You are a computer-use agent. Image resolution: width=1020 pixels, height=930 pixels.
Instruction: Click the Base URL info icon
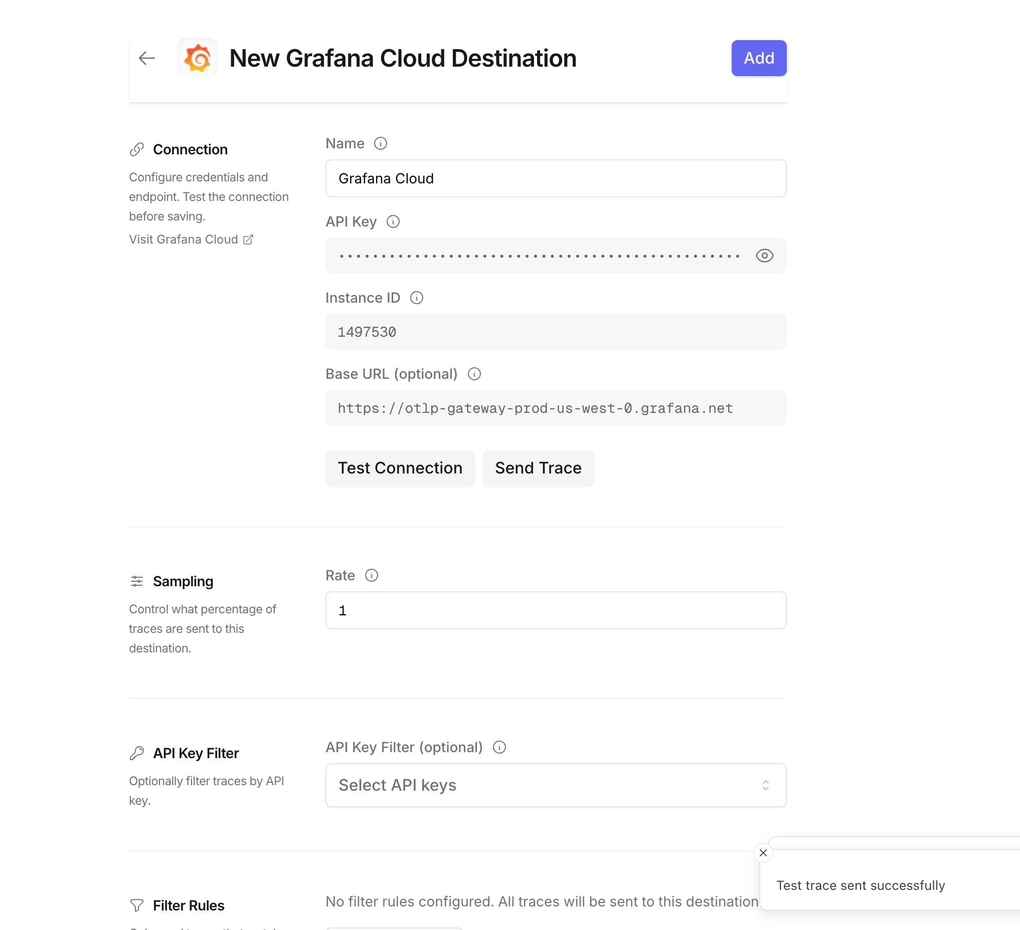[x=474, y=374]
